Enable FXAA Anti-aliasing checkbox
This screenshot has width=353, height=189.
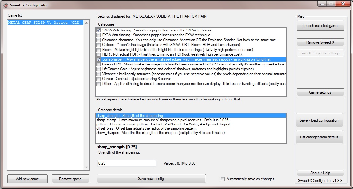coord(99,35)
